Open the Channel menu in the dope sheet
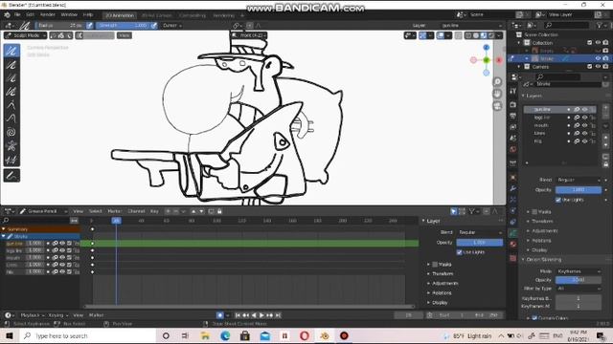This screenshot has height=344, width=613. [x=136, y=211]
